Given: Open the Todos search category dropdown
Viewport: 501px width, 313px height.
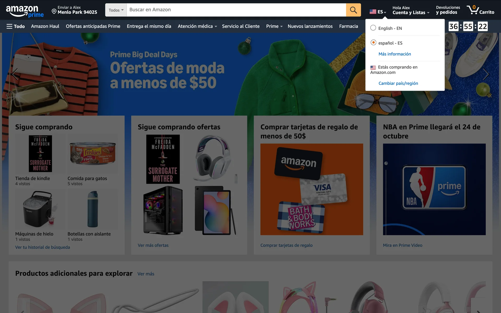Looking at the screenshot, I should coord(116,10).
